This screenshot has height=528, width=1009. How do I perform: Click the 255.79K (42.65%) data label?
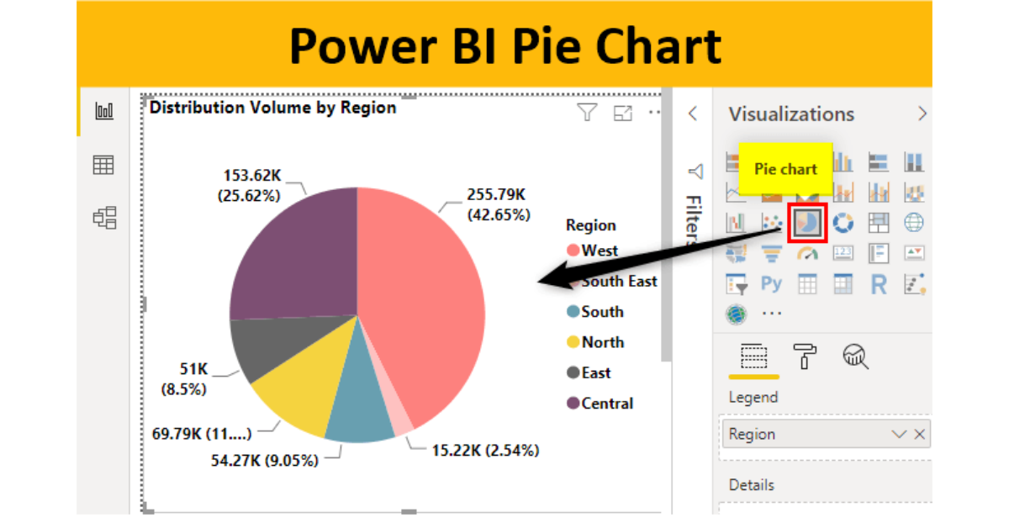click(499, 204)
